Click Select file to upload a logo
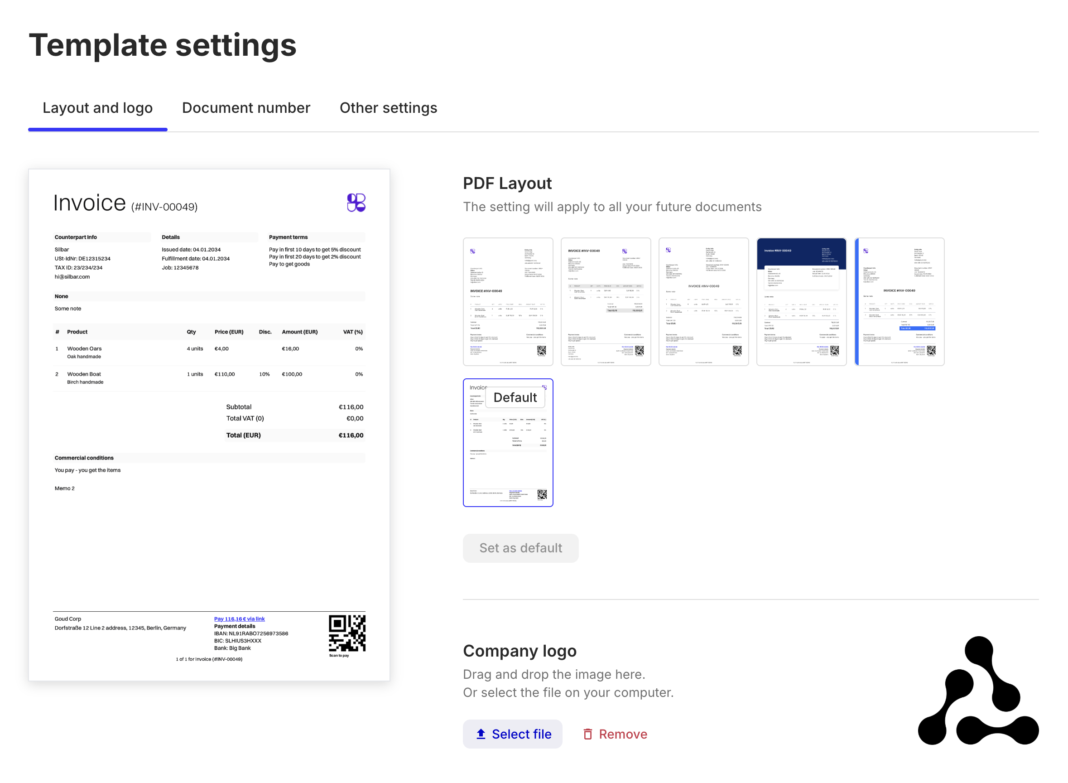The height and width of the screenshot is (783, 1068). point(512,734)
